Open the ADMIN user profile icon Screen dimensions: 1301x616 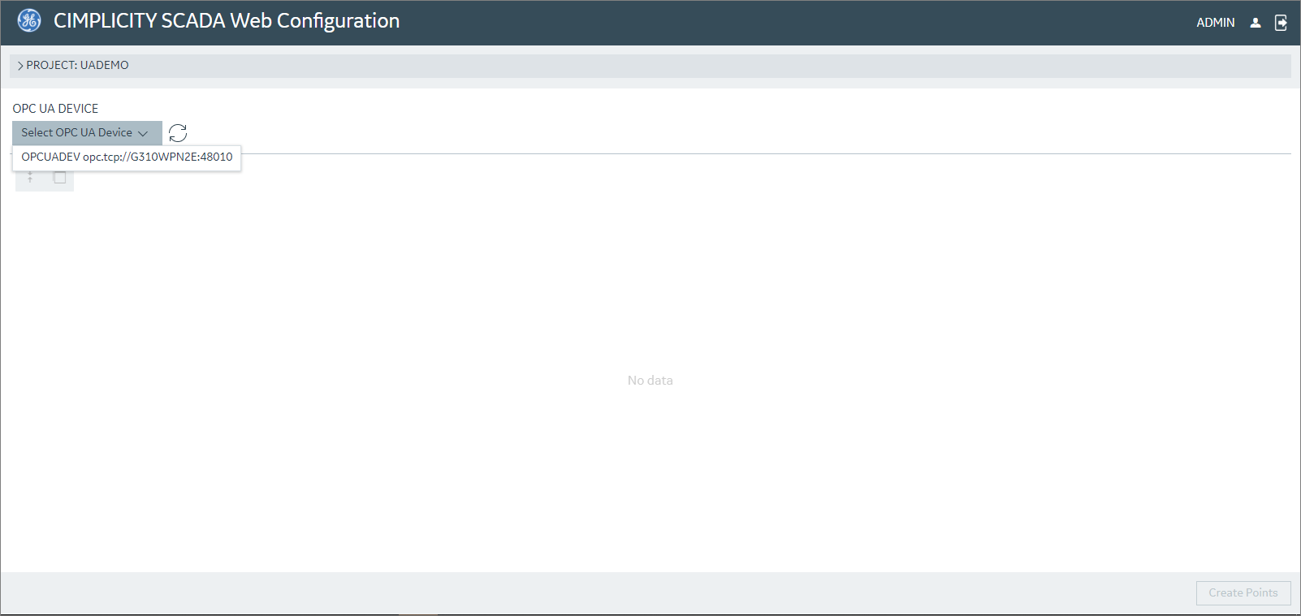coord(1256,23)
